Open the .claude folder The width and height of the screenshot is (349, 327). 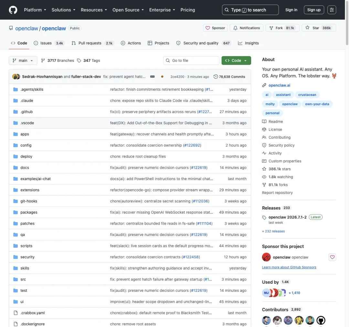[x=27, y=100]
